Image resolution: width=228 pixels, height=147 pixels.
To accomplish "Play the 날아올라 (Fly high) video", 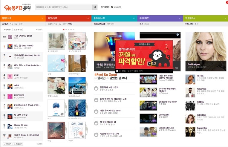I will click(154, 108).
